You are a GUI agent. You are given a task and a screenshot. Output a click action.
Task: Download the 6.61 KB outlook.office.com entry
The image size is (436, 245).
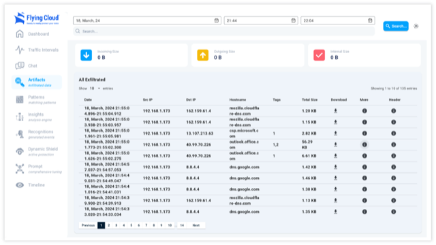(x=336, y=156)
